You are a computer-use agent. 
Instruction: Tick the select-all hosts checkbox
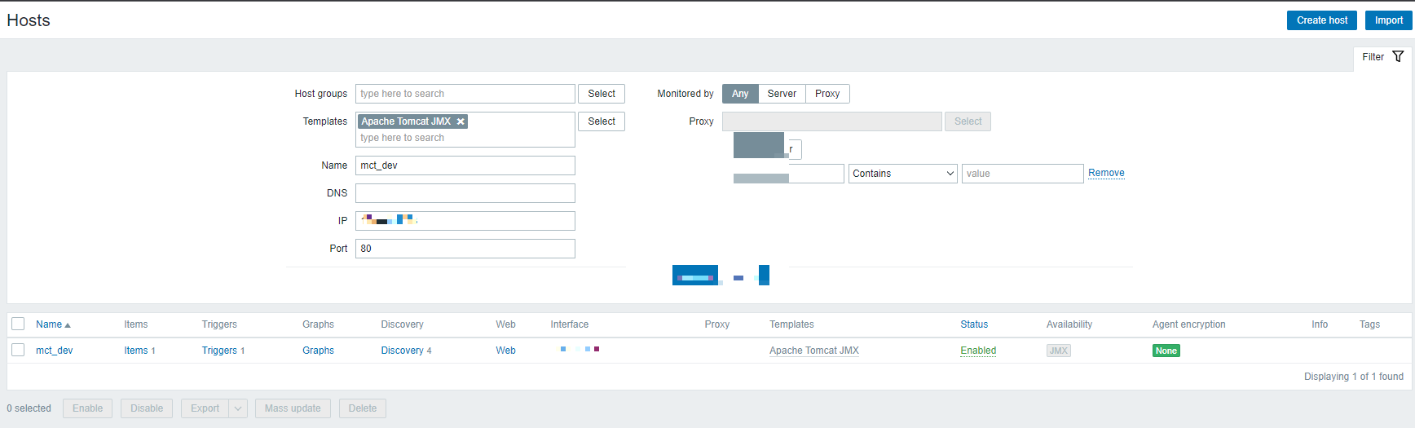(18, 324)
